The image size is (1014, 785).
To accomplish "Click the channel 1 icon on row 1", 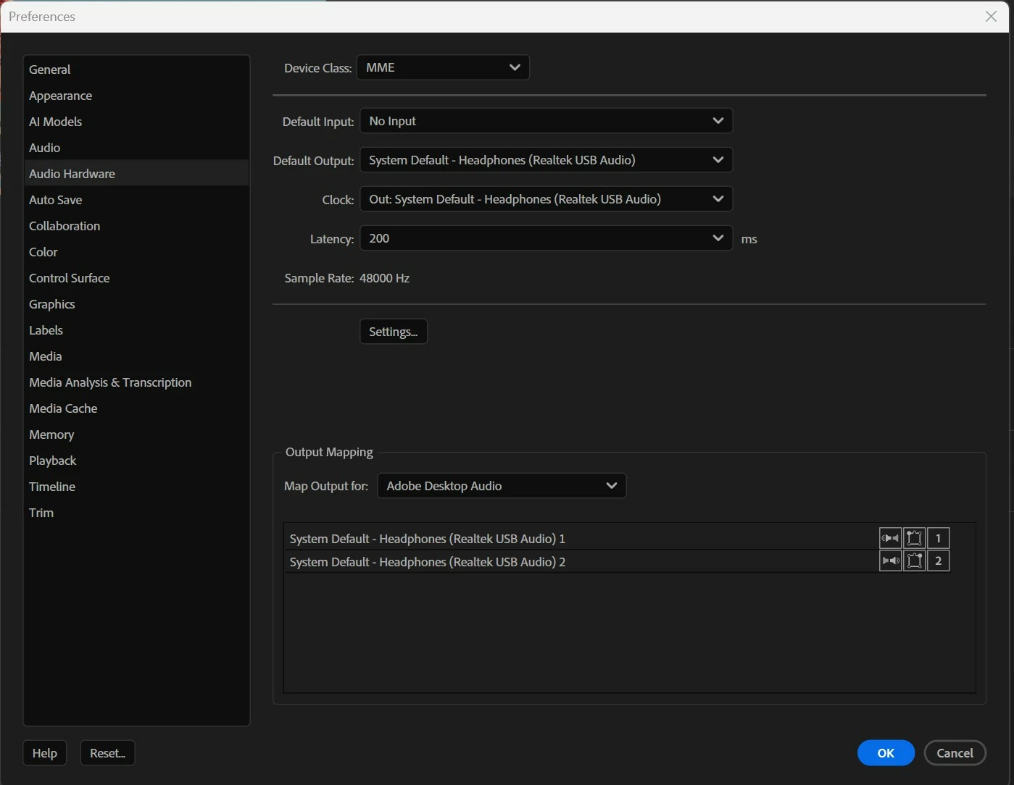I will pos(938,538).
